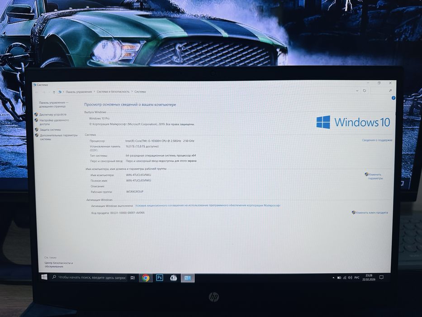The height and width of the screenshot is (317, 422).
Task: Open Диспетчер устройств in the sidebar
Action: (53, 115)
